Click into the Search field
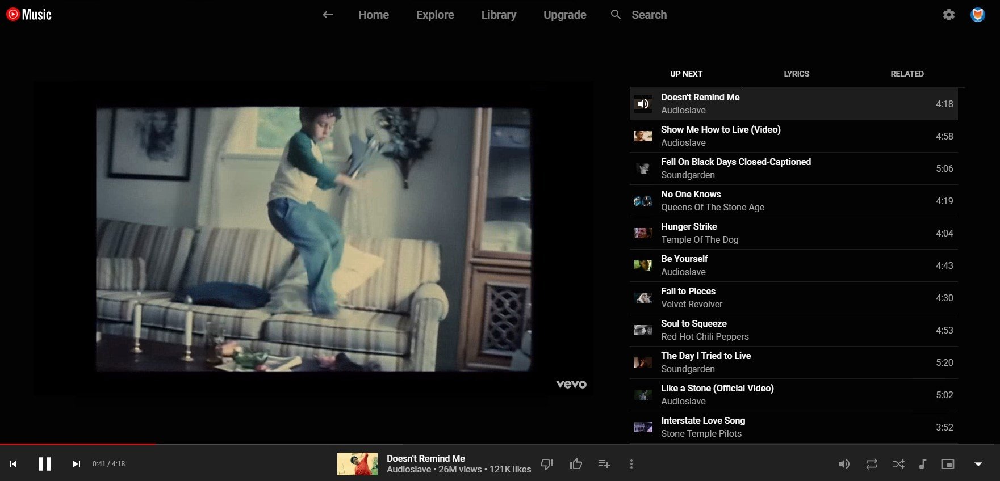Viewport: 1000px width, 481px height. click(x=649, y=15)
